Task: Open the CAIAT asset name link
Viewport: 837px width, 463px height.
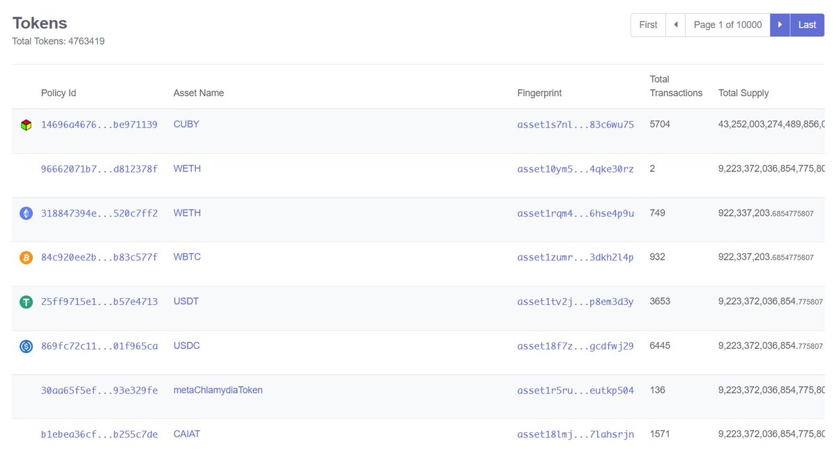Action: [x=187, y=434]
